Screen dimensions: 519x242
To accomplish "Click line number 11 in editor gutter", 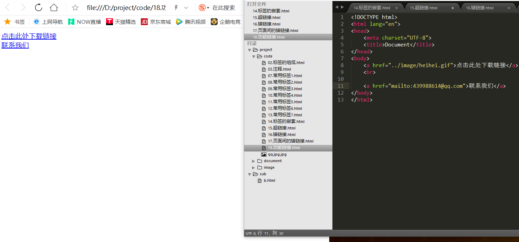I will click(341, 86).
